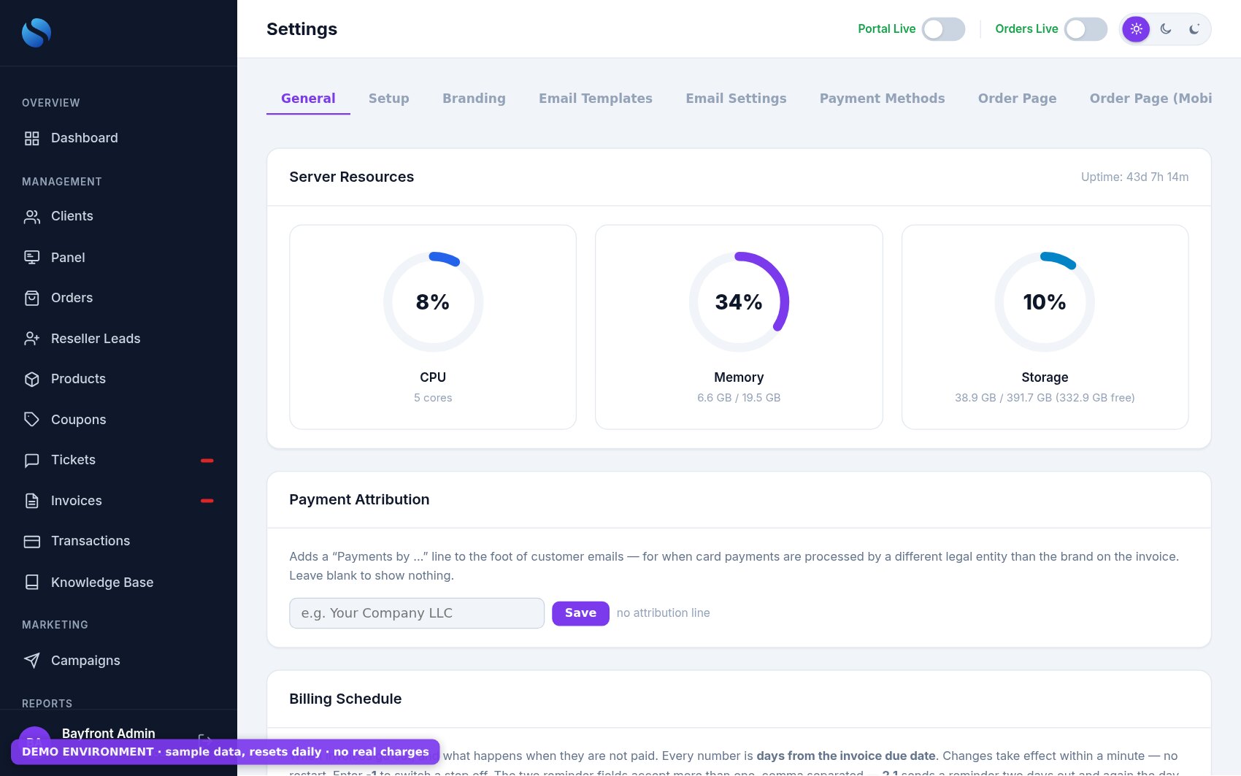Toggle the Orders Live switch
The image size is (1241, 776).
tap(1086, 29)
